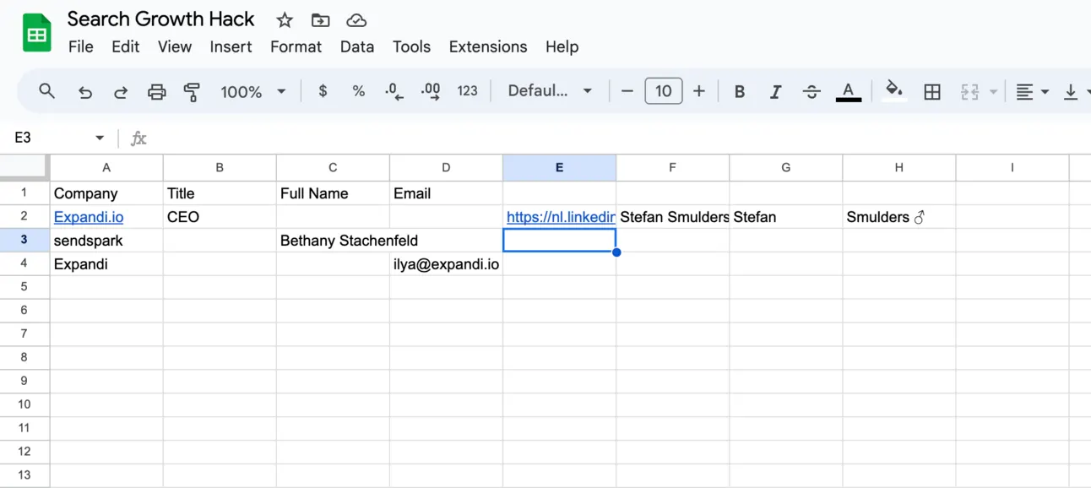Open the Data menu

pos(357,47)
